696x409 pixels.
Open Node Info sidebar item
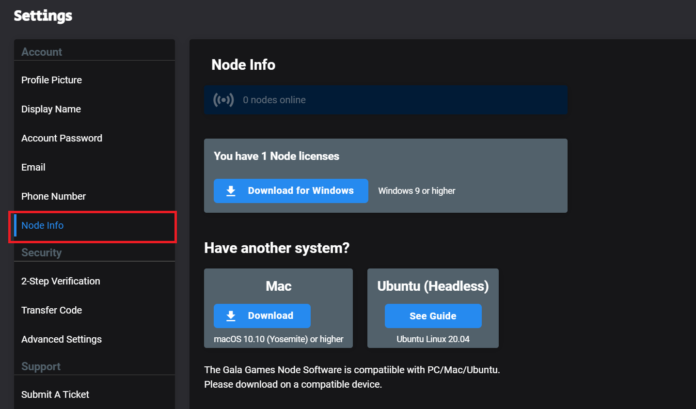(x=94, y=225)
